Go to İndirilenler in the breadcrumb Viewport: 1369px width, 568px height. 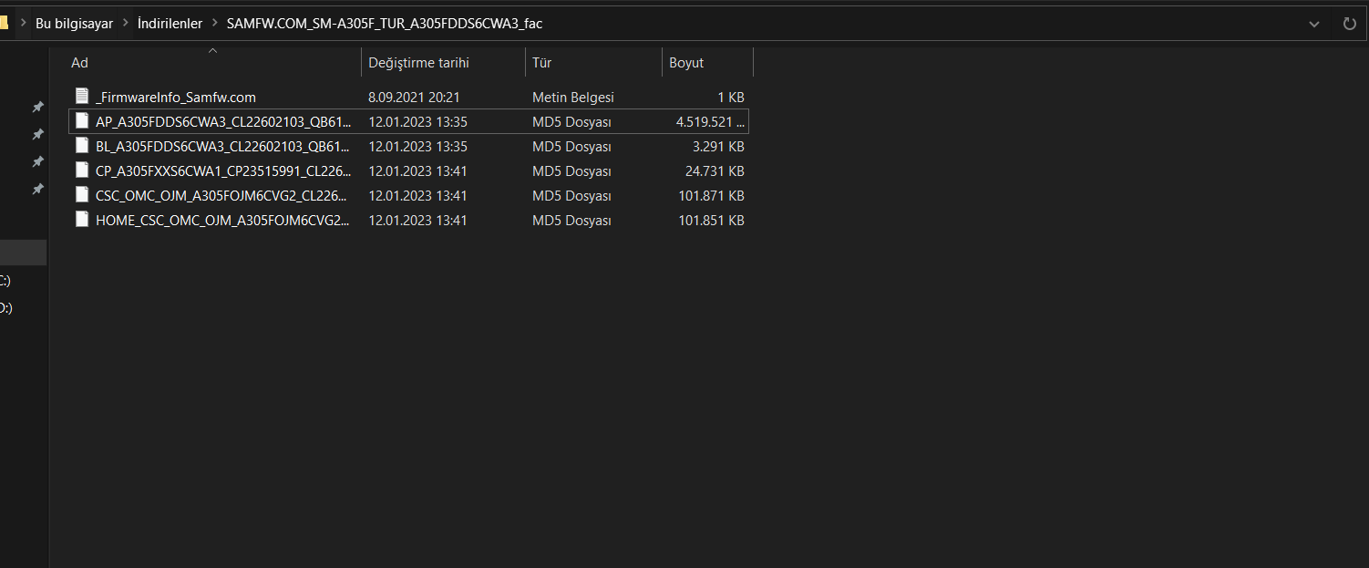click(170, 24)
